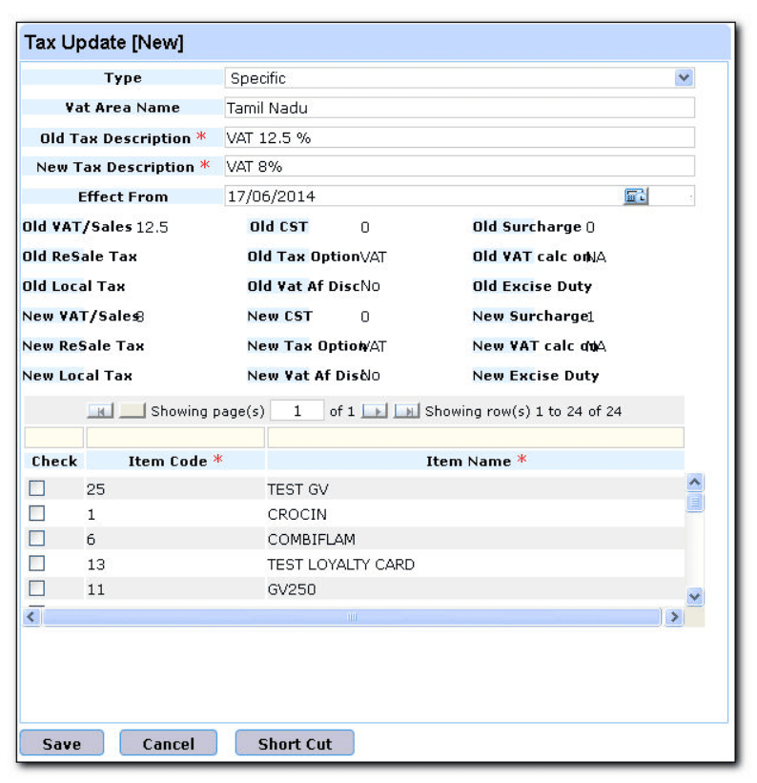Check the box for COMBIFLAM
Viewport: 757px width, 783px height.
[x=37, y=538]
